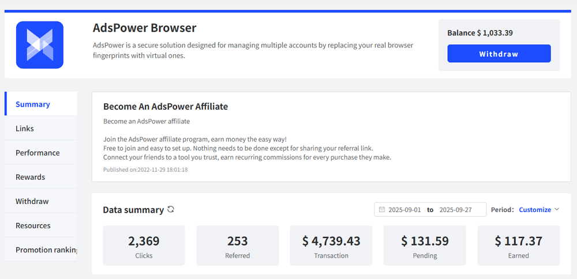Image resolution: width=577 pixels, height=279 pixels.
Task: Select the Referred stat card
Action: (237, 246)
